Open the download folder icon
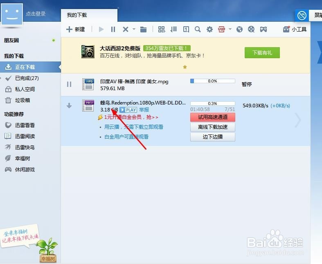Image resolution: width=322 pixels, height=264 pixels. click(x=143, y=30)
